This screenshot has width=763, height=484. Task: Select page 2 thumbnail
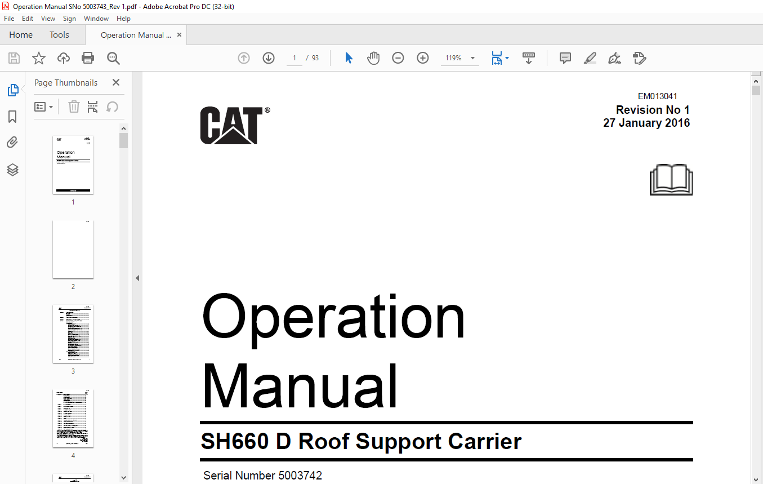(73, 249)
